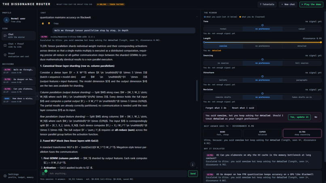
Task: Route next answer to SUPER balanced
Action: coord(262,133)
